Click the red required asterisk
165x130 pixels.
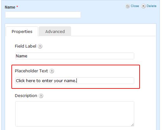tap(17, 7)
